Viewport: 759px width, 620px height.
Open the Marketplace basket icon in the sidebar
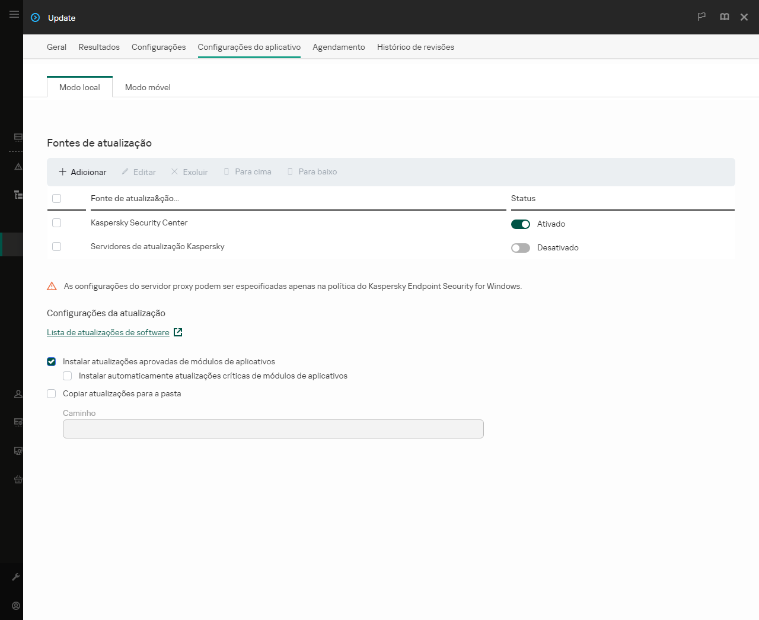click(x=17, y=479)
